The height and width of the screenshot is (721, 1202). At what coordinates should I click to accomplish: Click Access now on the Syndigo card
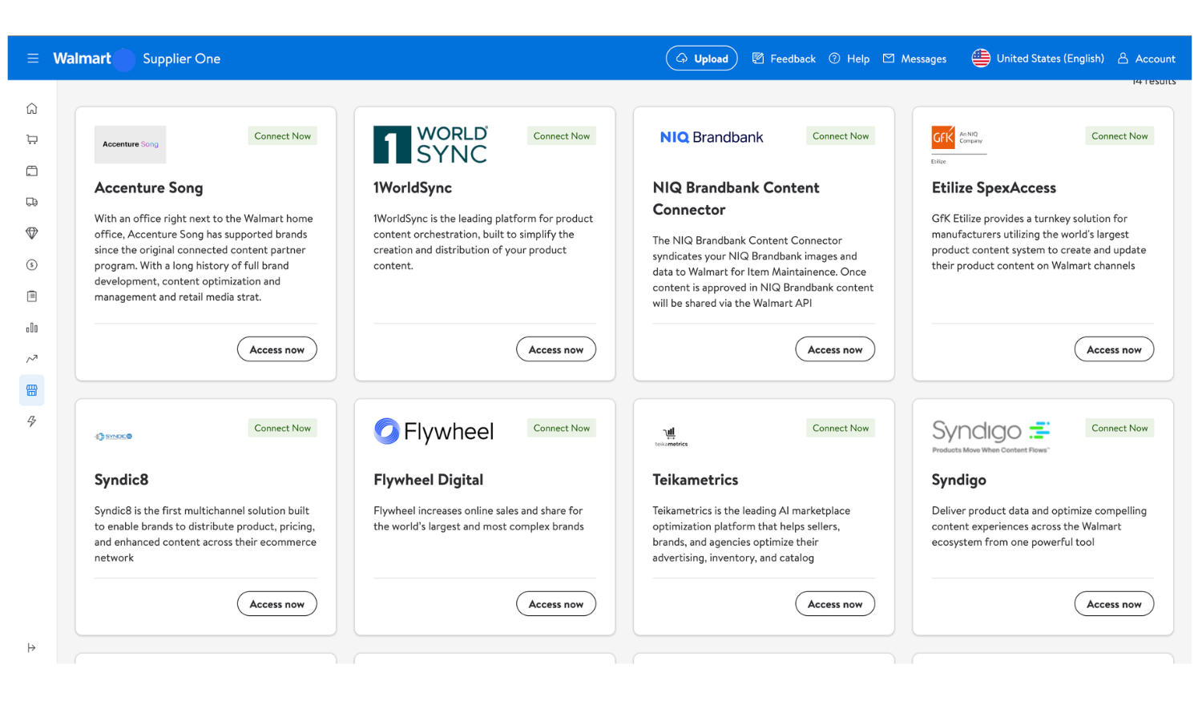point(1114,603)
